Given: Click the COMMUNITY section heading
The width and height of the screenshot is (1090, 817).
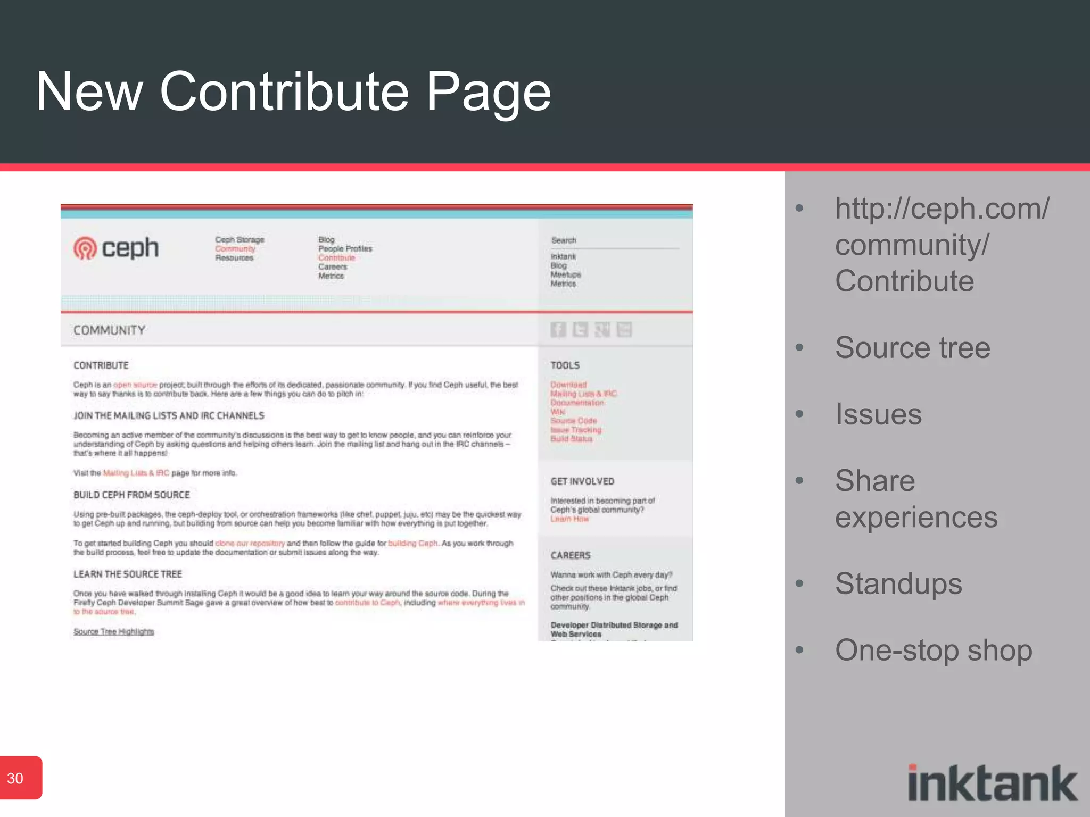Looking at the screenshot, I should pos(109,330).
